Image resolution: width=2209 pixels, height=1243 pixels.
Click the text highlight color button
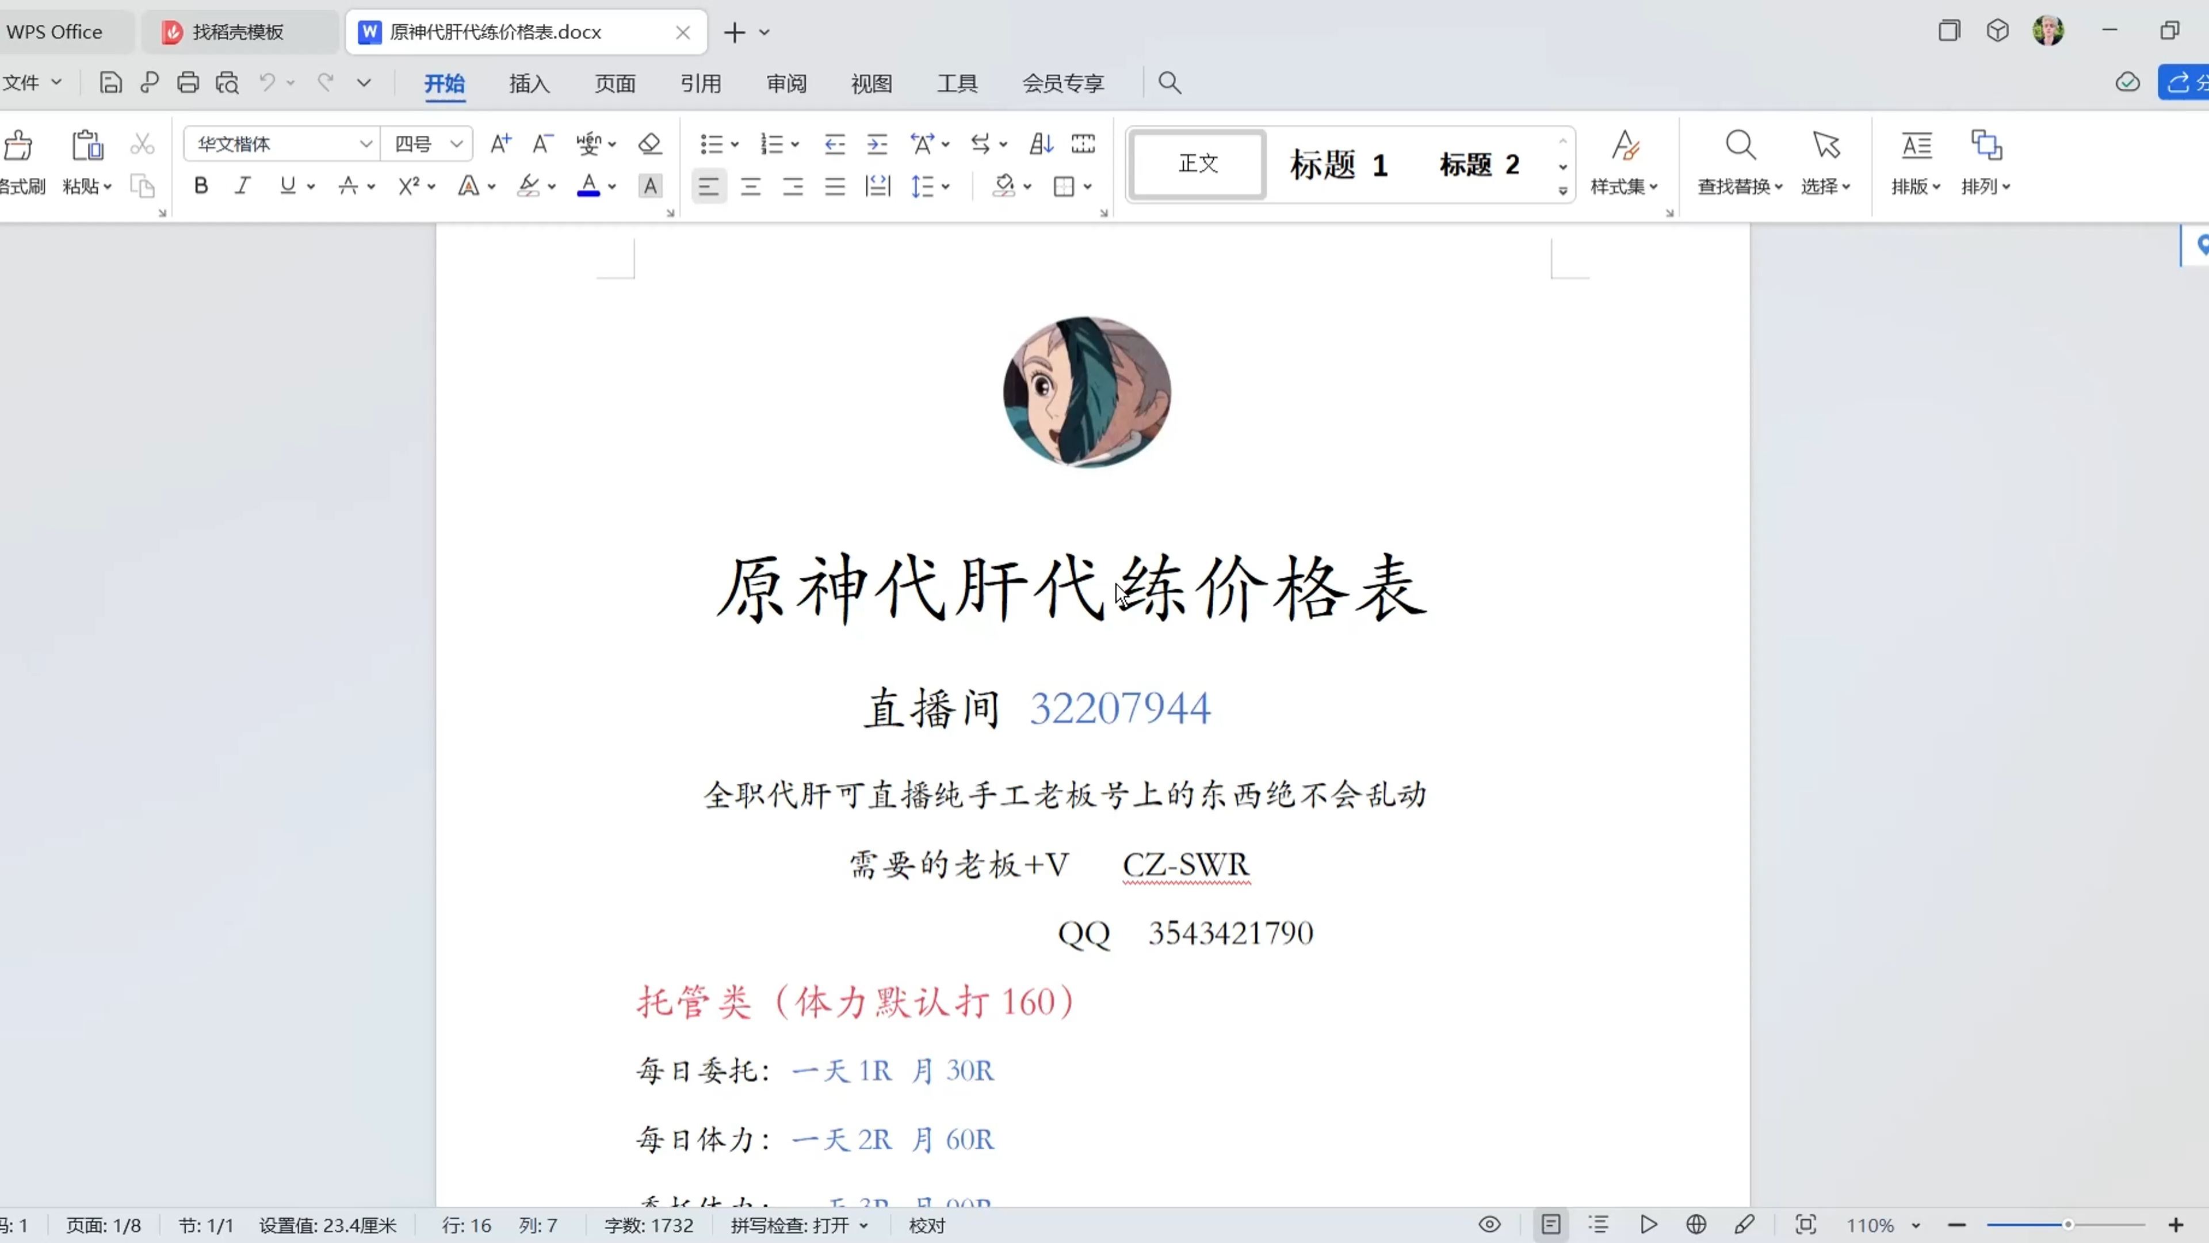(x=529, y=185)
